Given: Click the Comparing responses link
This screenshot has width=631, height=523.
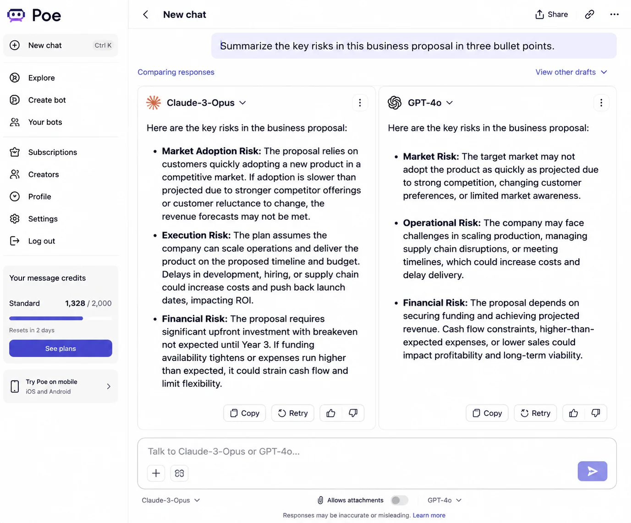Looking at the screenshot, I should tap(176, 72).
